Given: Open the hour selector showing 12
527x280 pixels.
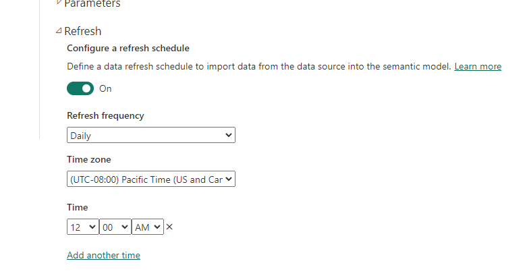Looking at the screenshot, I should [x=83, y=227].
